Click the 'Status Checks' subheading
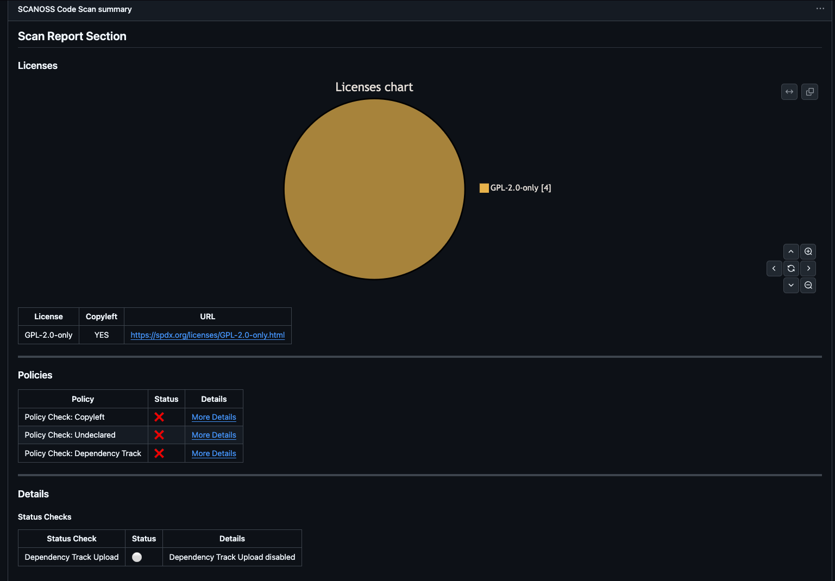This screenshot has height=581, width=835. (45, 517)
